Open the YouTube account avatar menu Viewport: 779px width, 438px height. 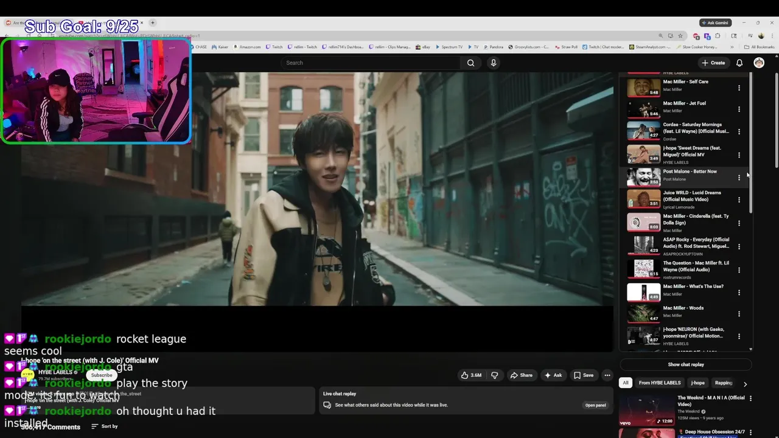pos(759,63)
